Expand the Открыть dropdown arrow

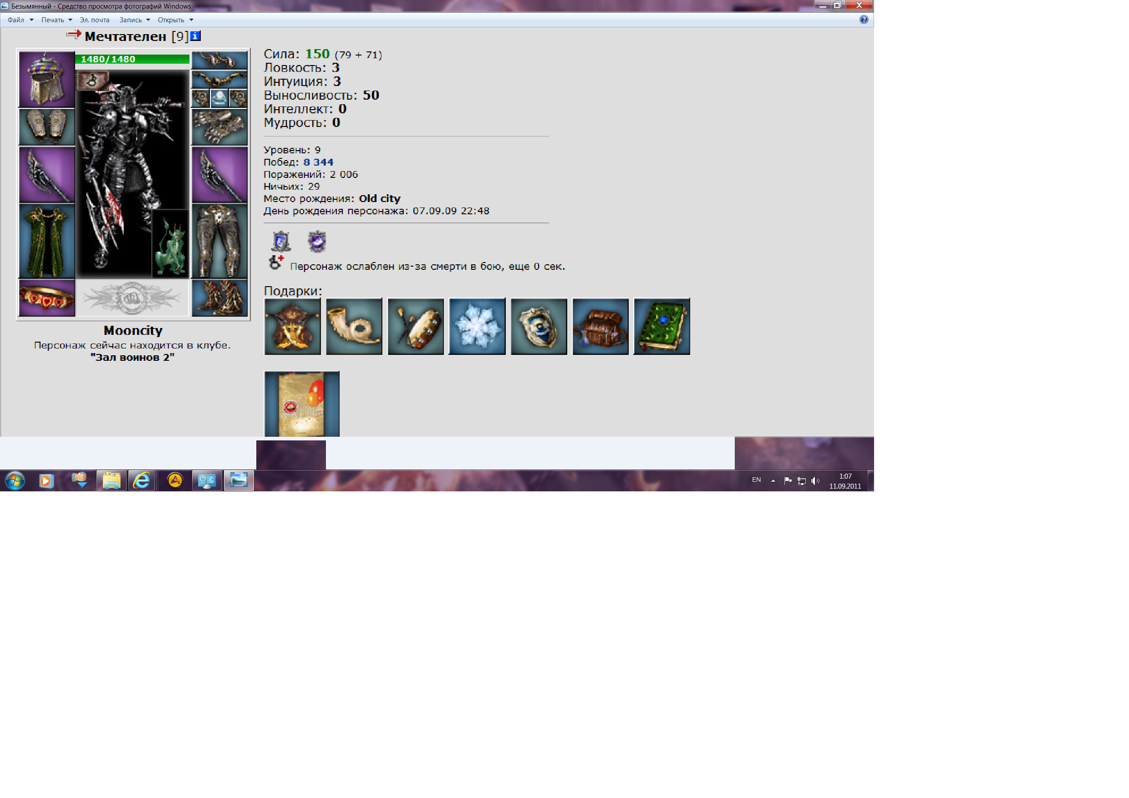191,20
